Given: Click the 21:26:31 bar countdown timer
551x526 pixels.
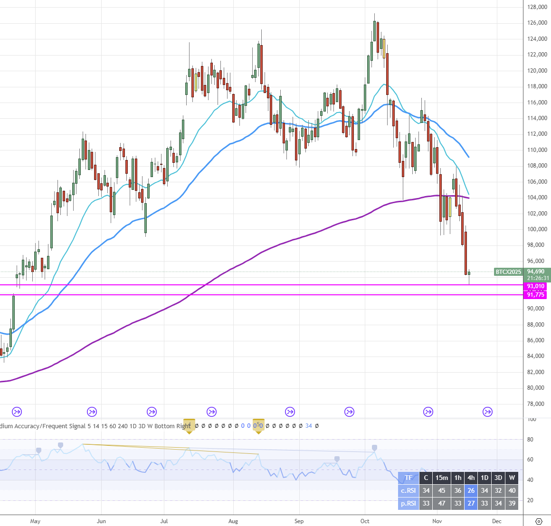Looking at the screenshot, I should (538, 278).
